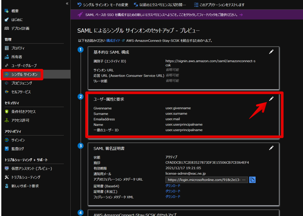303x216 pixels.
Task: Open the 構成ガイド link
Action: click(x=113, y=41)
